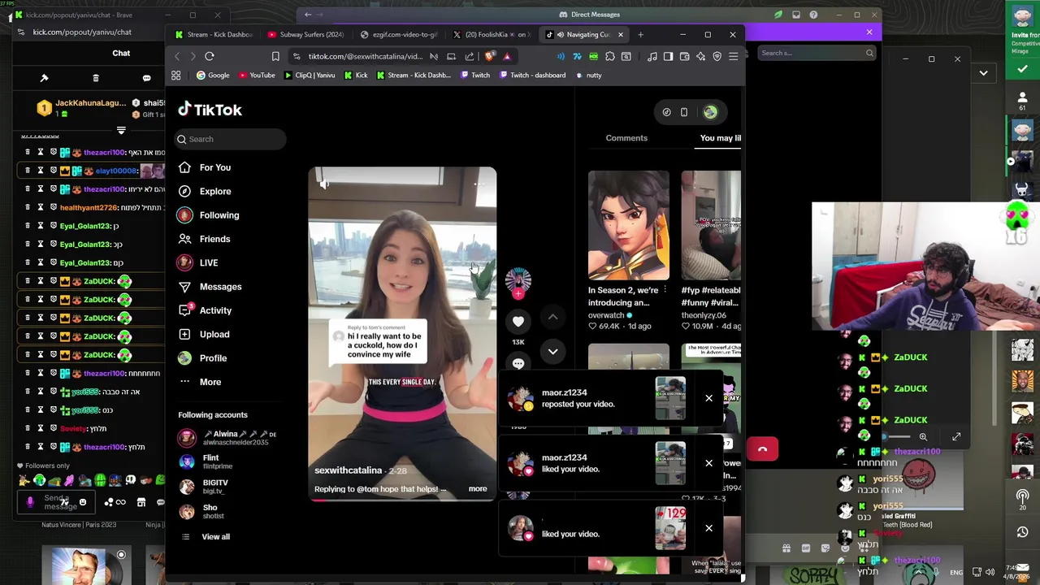
Task: Toggle Brave sidebar panel
Action: 668,56
